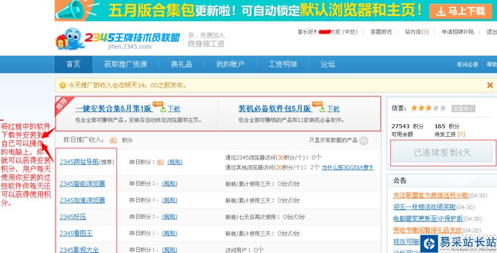
Task: Click the reputation star rating
Action: click(x=428, y=108)
